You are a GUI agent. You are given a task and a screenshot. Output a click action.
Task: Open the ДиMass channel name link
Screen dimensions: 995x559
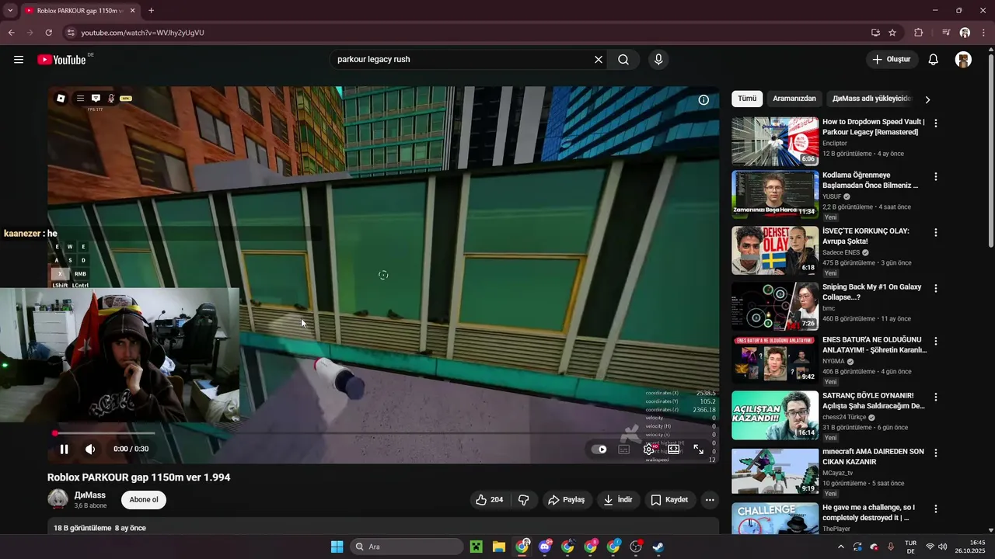[x=90, y=495]
